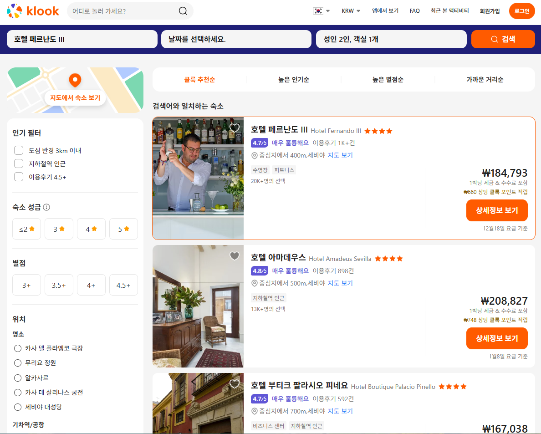
Task: Select 세비야 대성당 radio button
Action: [18, 407]
